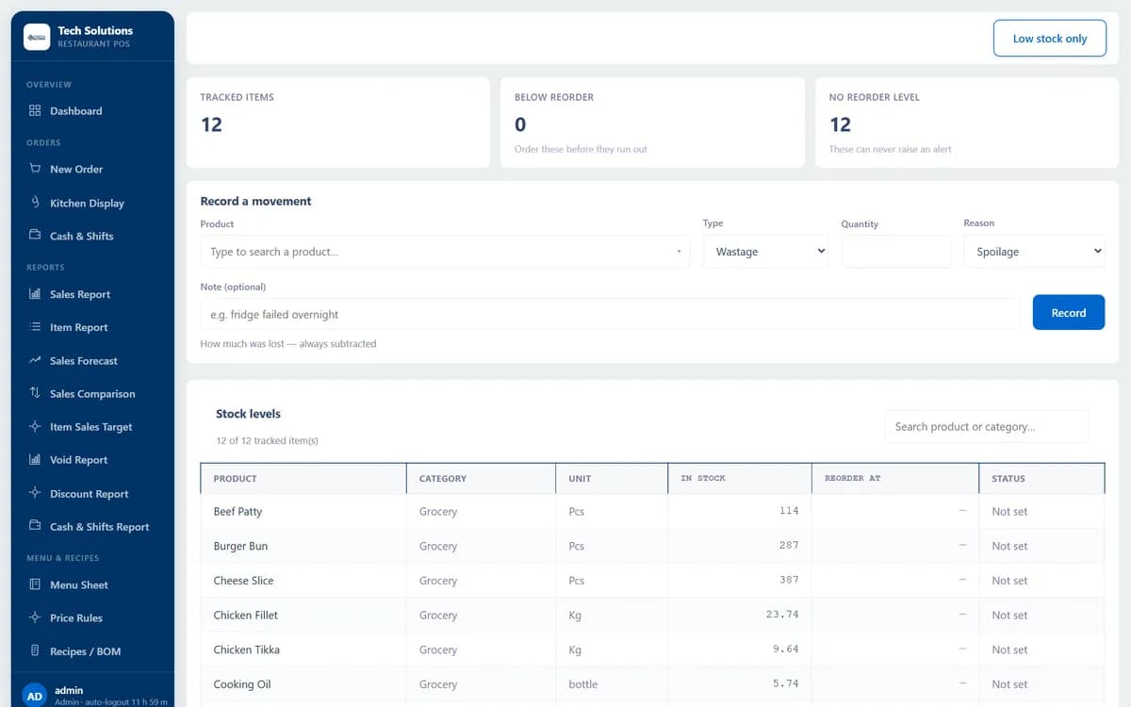1131x707 pixels.
Task: Click the 23.74 in-stock value
Action: coord(782,615)
